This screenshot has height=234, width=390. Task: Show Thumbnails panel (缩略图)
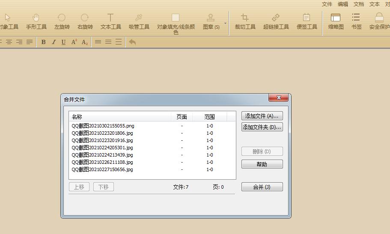(336, 21)
